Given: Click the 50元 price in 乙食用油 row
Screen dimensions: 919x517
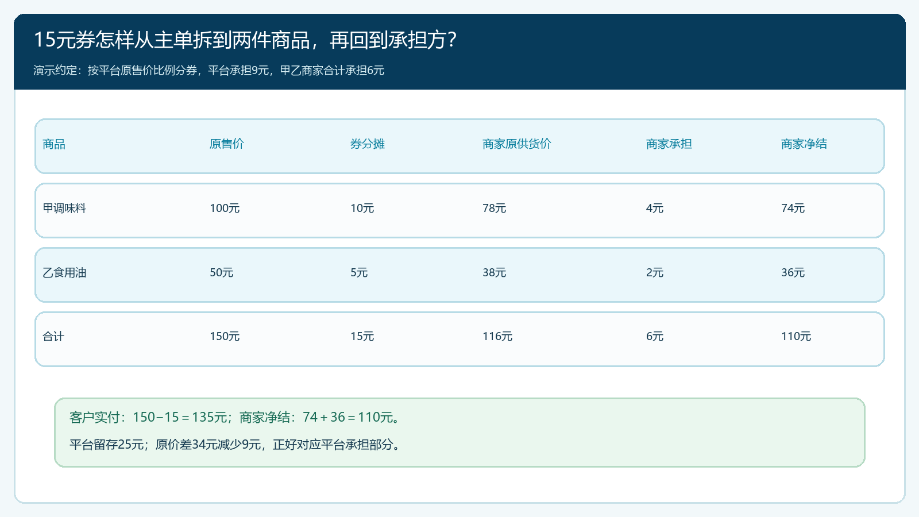Looking at the screenshot, I should [222, 273].
